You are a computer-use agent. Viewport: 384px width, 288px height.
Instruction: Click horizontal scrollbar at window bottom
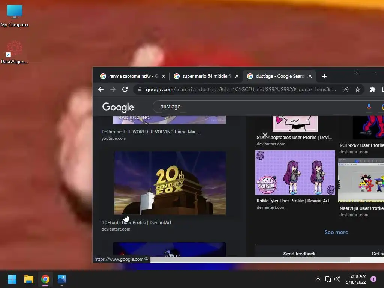(x=250, y=259)
